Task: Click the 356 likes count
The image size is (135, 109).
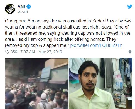Action: click(14, 52)
